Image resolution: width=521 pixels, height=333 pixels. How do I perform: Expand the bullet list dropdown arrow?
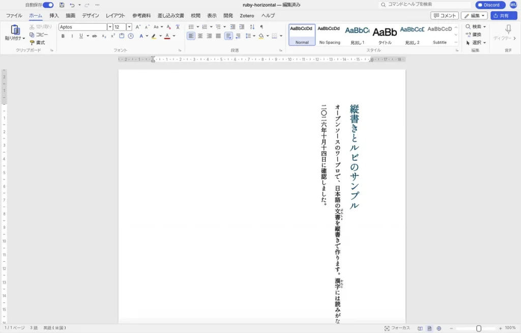[198, 27]
